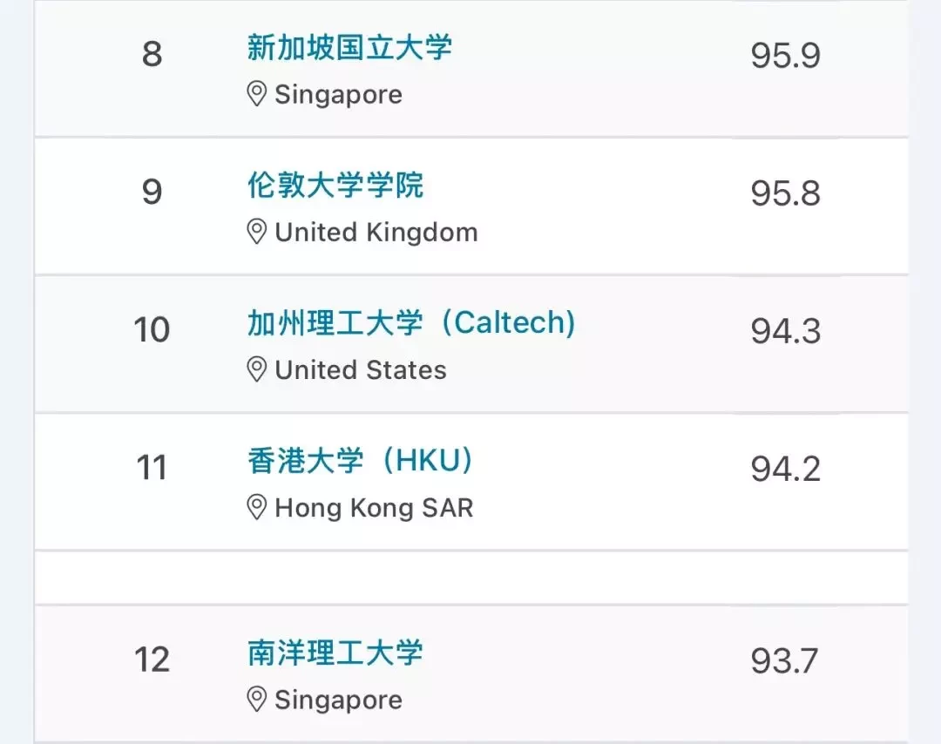Click score 93.7 for rank 12
This screenshot has width=941, height=744.
pos(784,661)
